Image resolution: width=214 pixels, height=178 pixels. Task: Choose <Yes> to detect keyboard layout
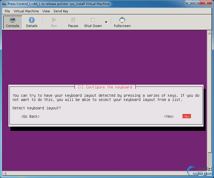tap(169, 116)
